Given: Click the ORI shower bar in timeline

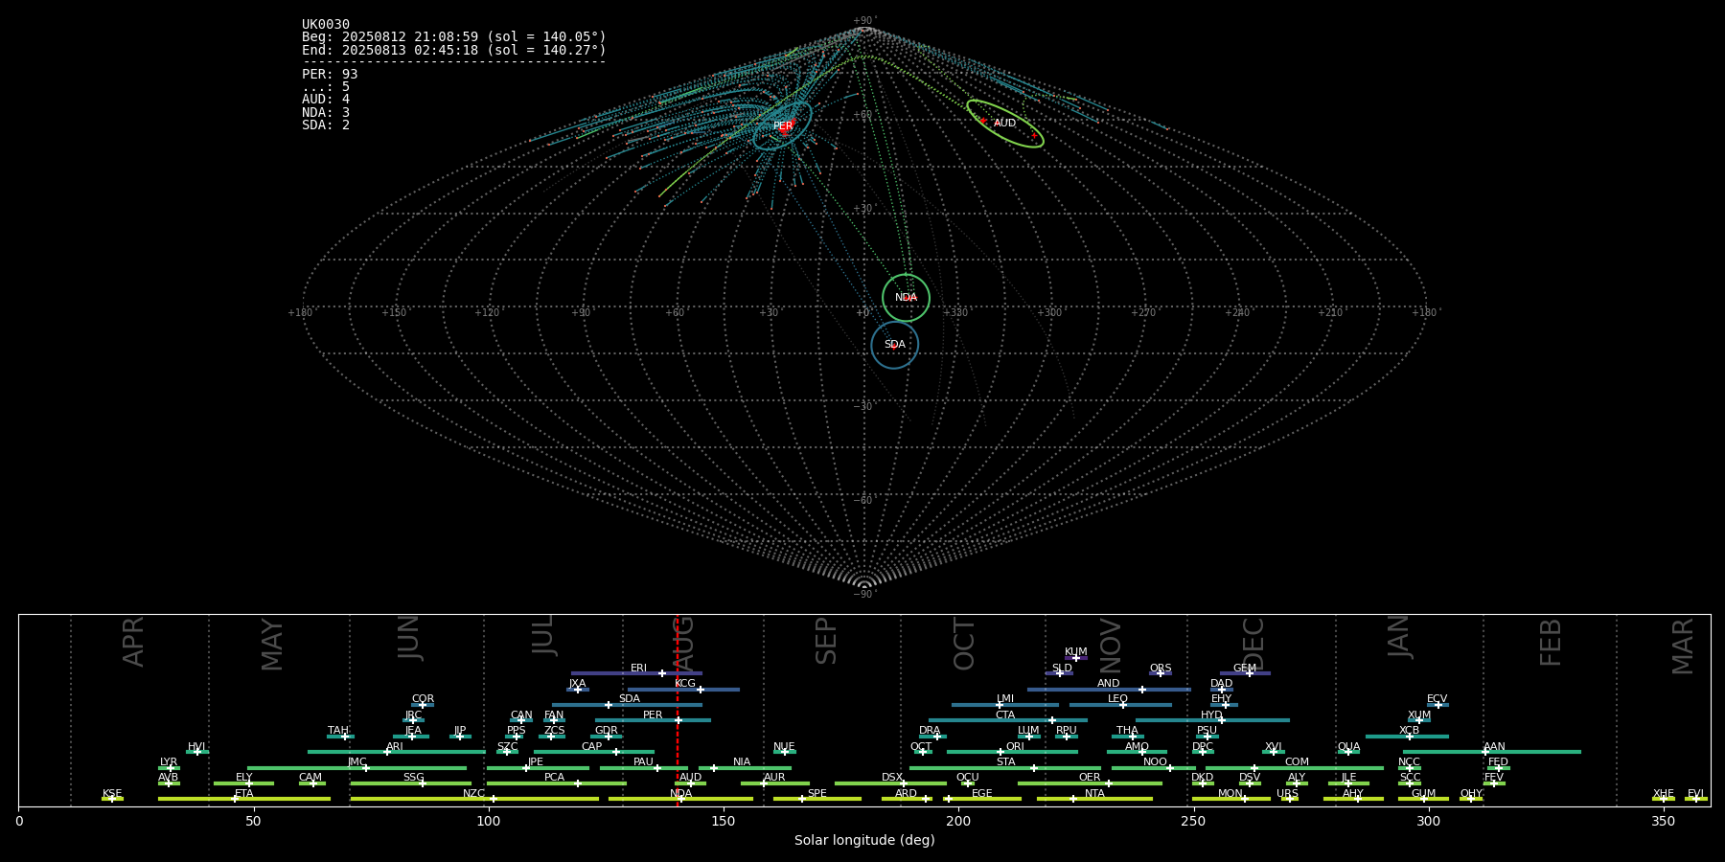Looking at the screenshot, I should point(1012,752).
